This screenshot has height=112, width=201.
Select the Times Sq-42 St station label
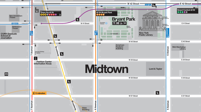(x=51, y=13)
